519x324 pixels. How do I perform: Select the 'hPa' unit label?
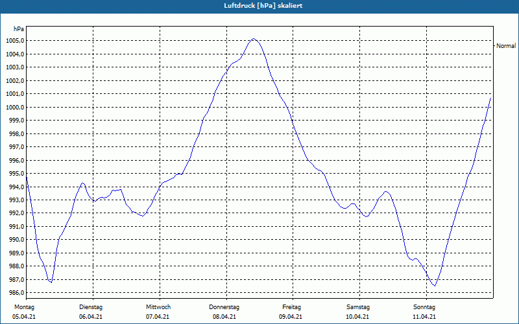click(19, 29)
